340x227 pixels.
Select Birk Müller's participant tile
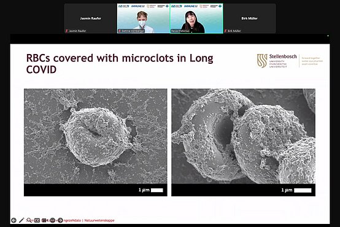(250, 18)
